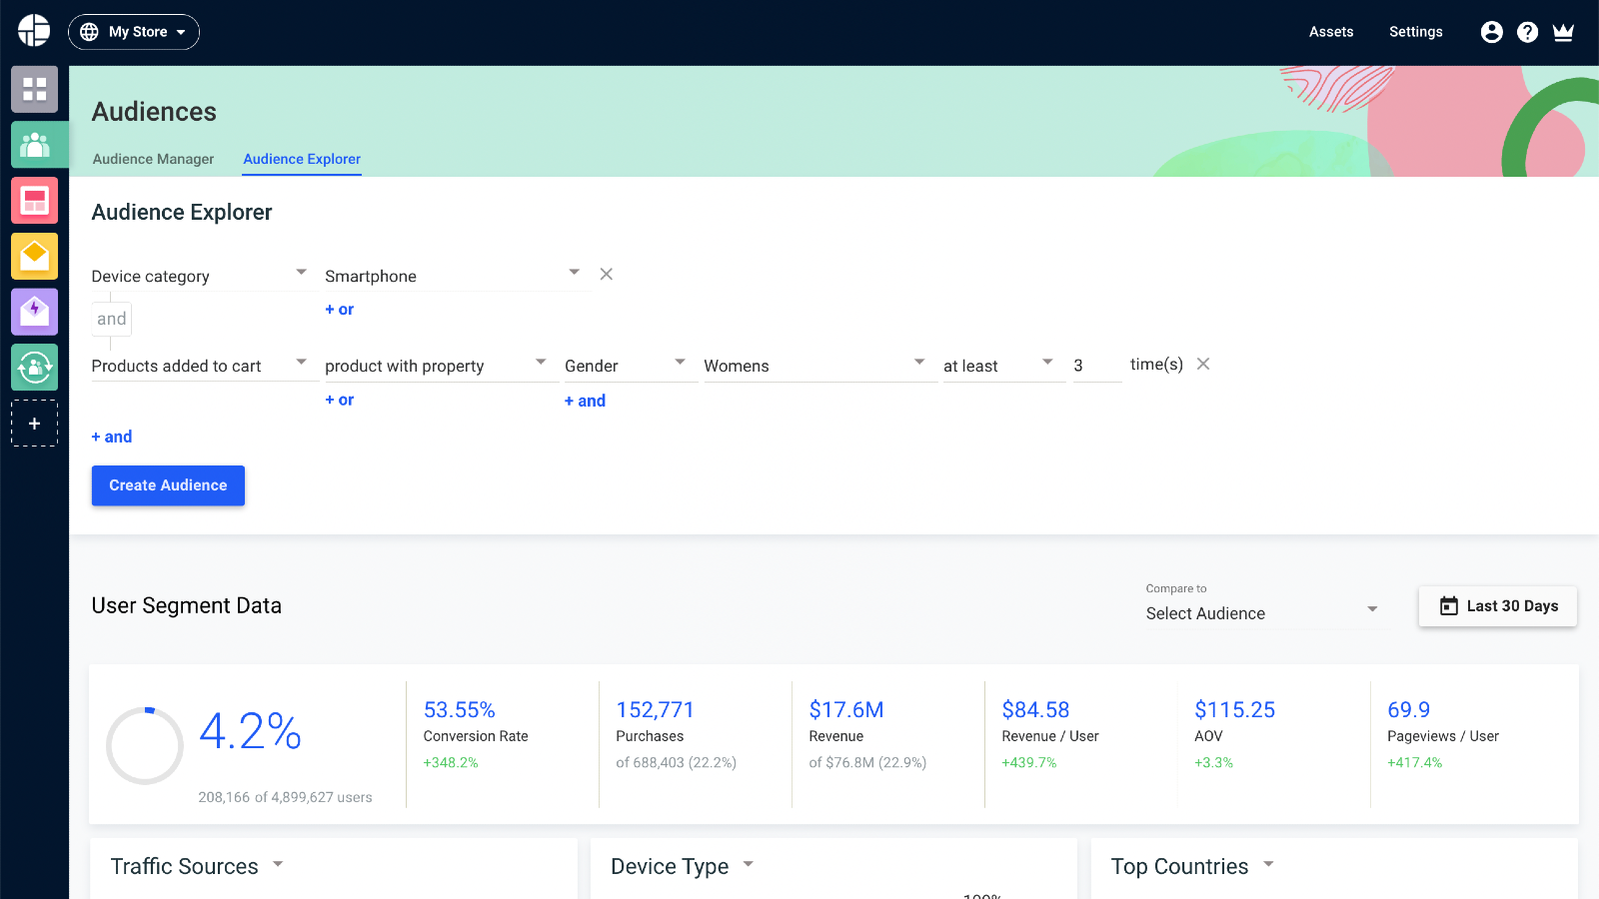Expand the My Store dropdown
The height and width of the screenshot is (899, 1599).
[134, 31]
